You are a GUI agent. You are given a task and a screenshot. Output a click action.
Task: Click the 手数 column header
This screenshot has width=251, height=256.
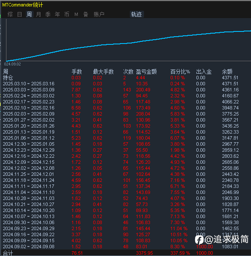77,72
